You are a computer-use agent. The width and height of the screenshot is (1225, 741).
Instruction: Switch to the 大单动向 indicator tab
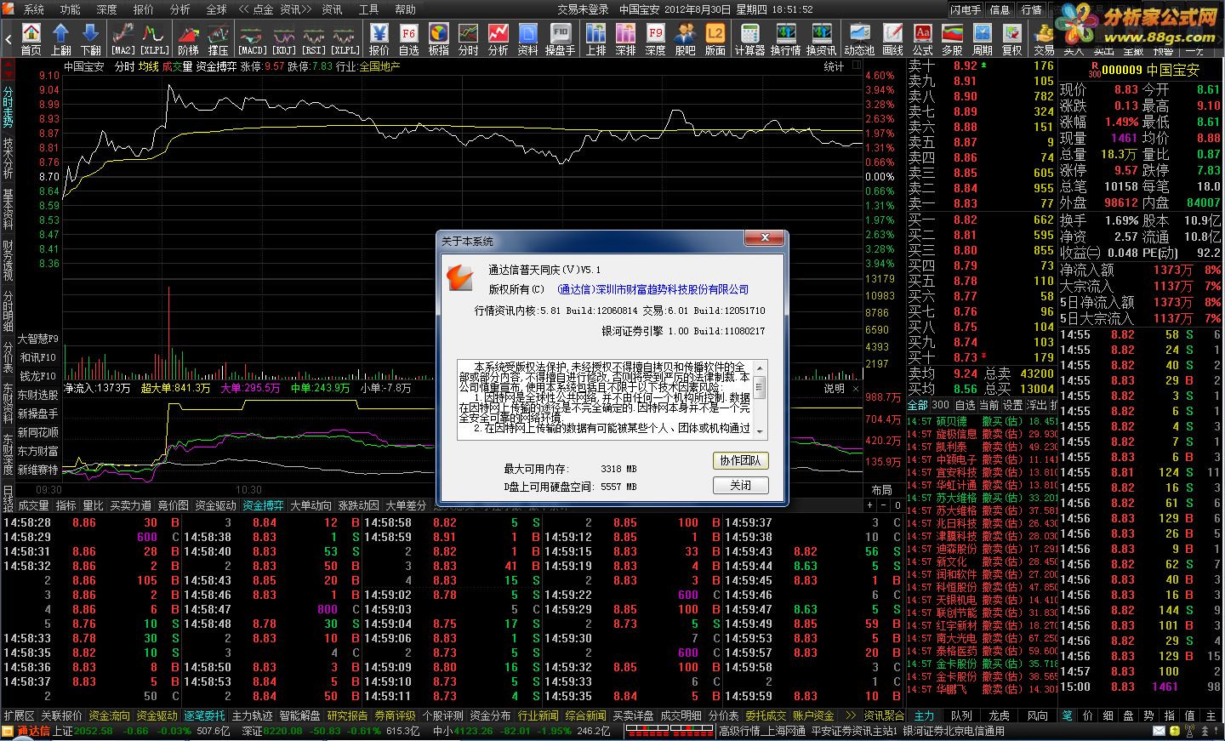click(311, 505)
